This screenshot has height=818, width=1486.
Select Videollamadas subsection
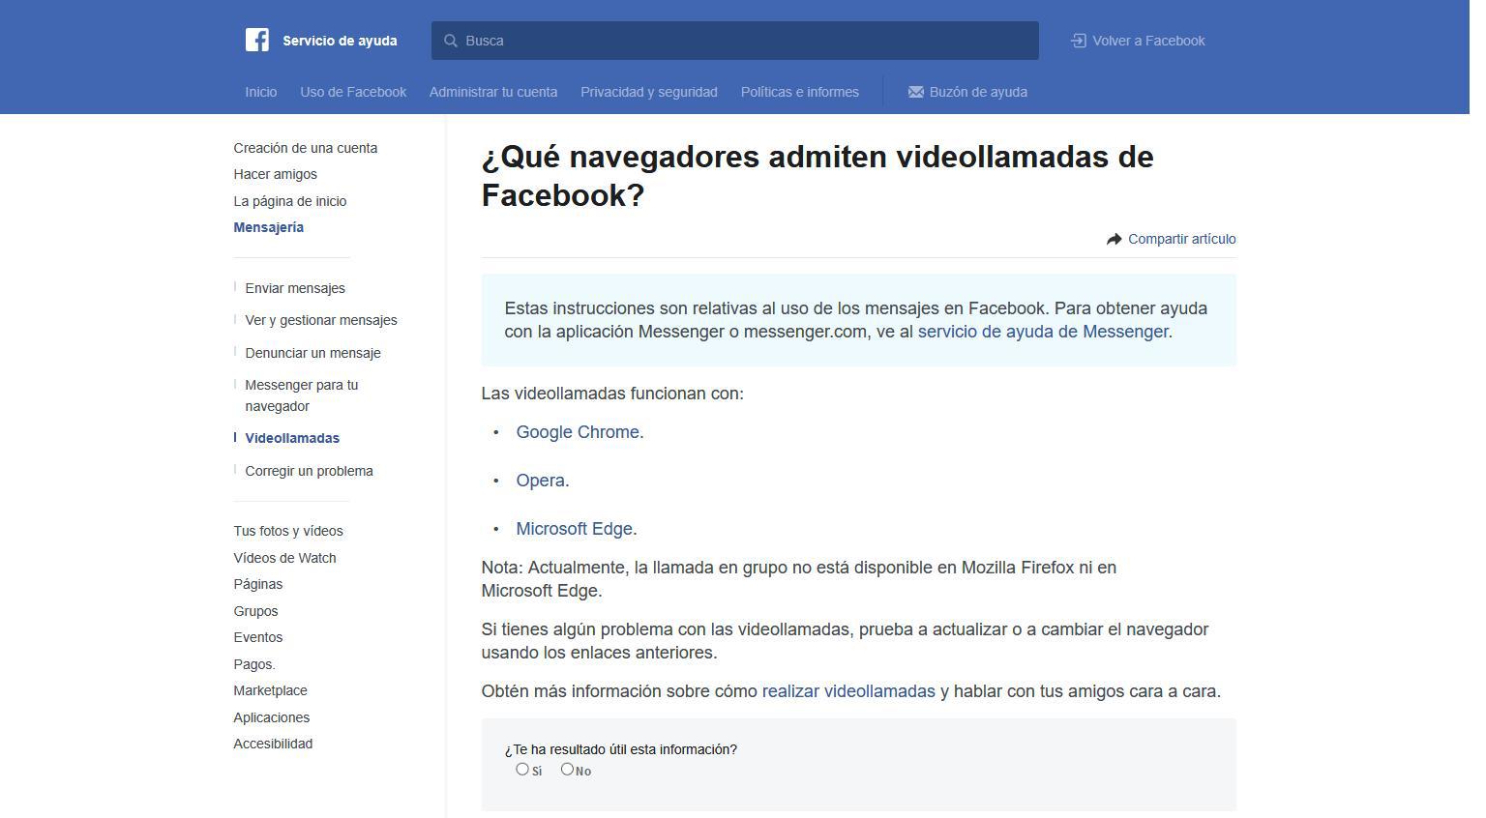tap(292, 438)
